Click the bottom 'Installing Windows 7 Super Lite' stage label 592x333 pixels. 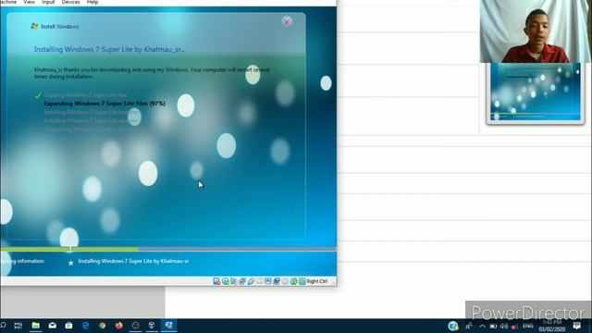click(x=133, y=261)
